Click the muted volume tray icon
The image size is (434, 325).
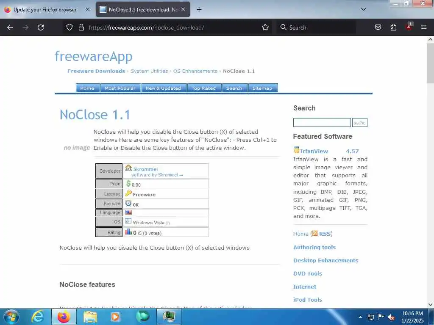(x=391, y=317)
